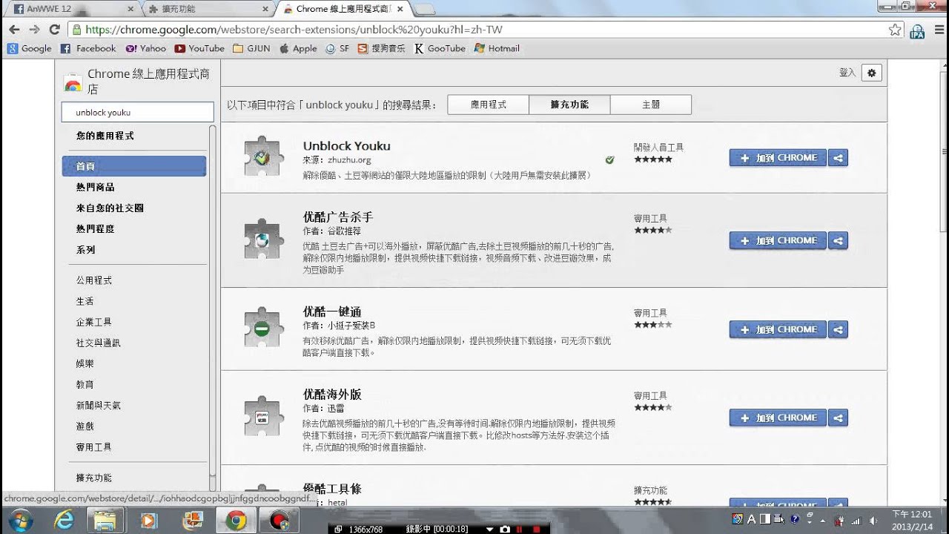The height and width of the screenshot is (534, 949).
Task: Select the 應用程式 results filter tab
Action: click(489, 105)
